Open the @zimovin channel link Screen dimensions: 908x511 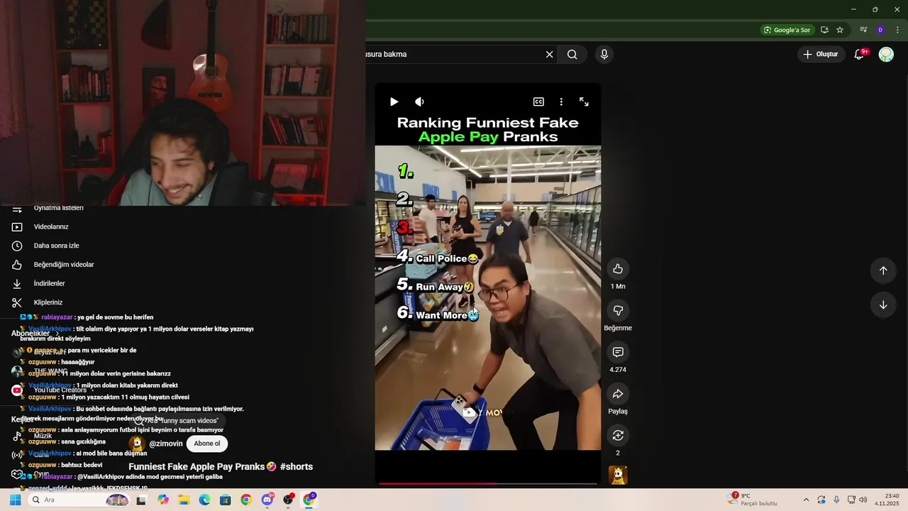165,444
